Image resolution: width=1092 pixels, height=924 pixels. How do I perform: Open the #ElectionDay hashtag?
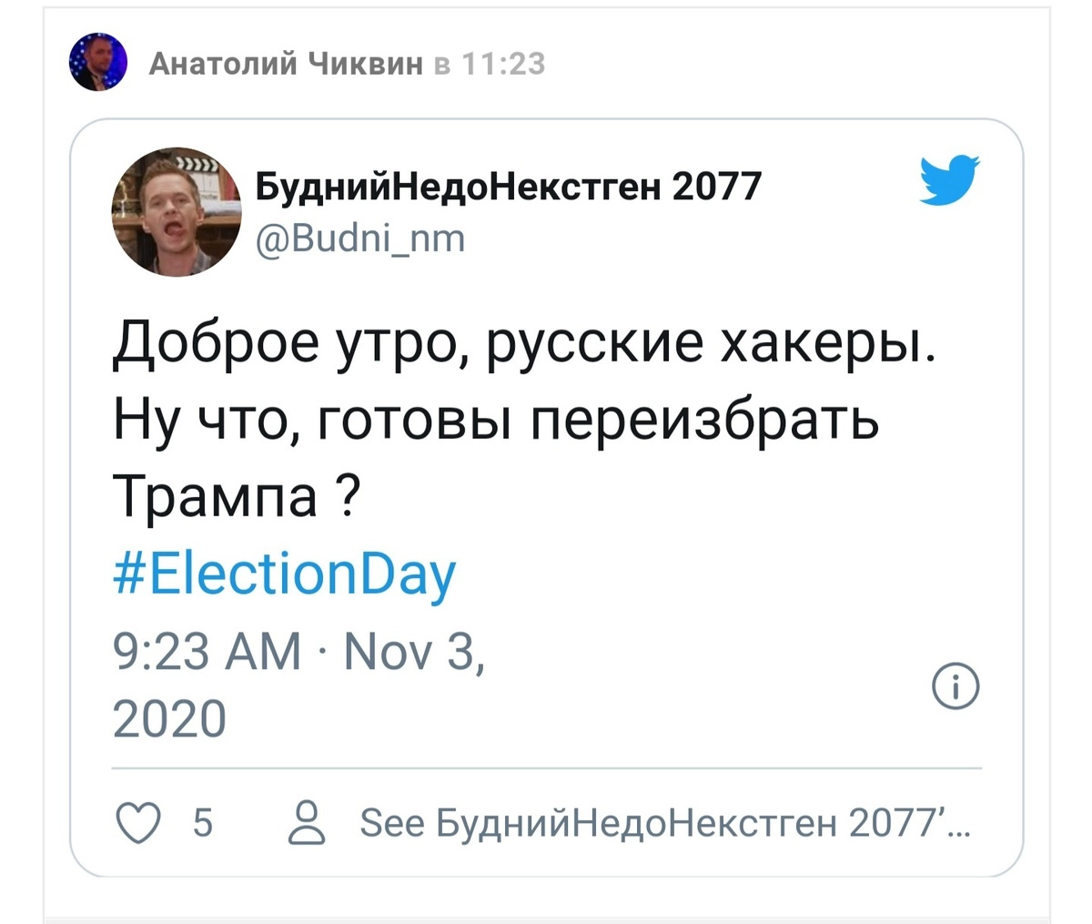pos(284,574)
